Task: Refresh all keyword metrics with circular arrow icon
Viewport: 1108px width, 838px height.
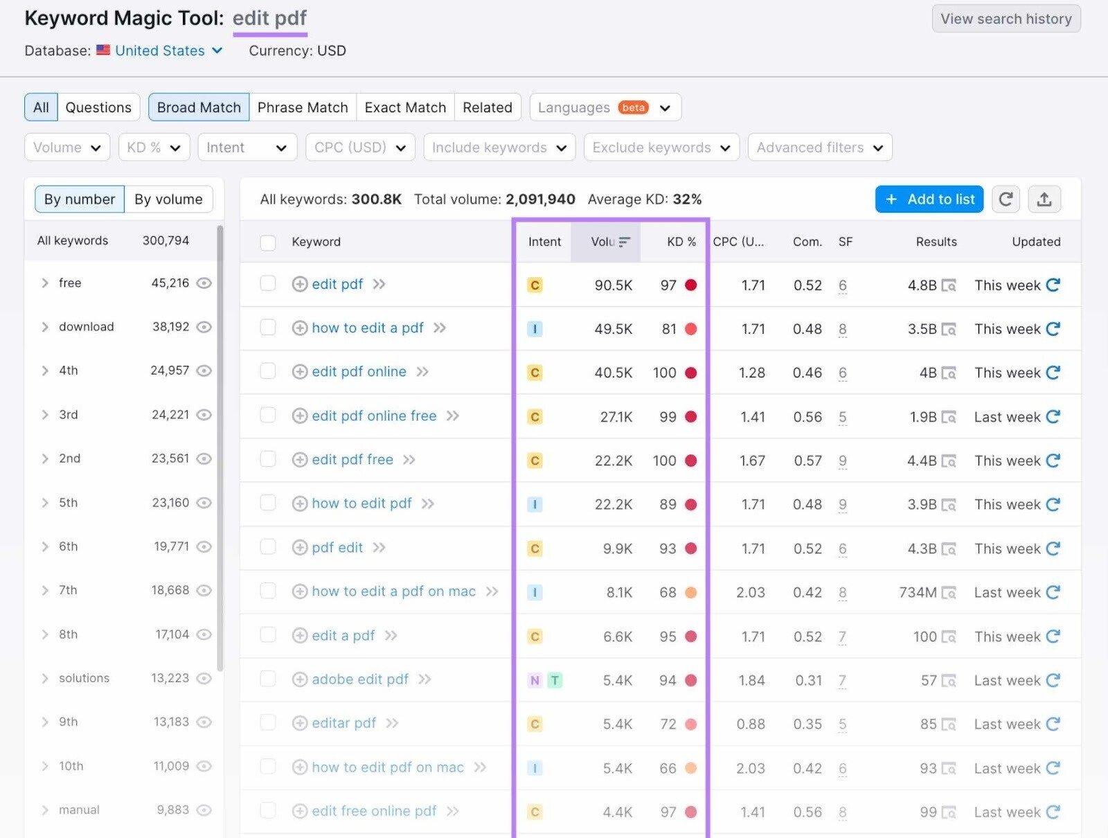Action: coord(1006,199)
